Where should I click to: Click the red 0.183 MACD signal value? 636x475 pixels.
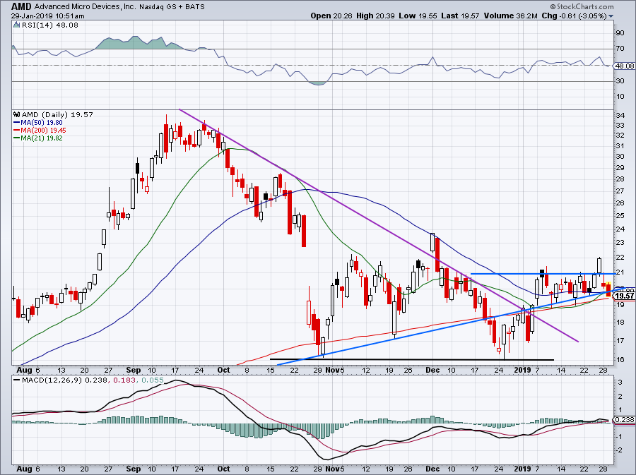(123, 380)
